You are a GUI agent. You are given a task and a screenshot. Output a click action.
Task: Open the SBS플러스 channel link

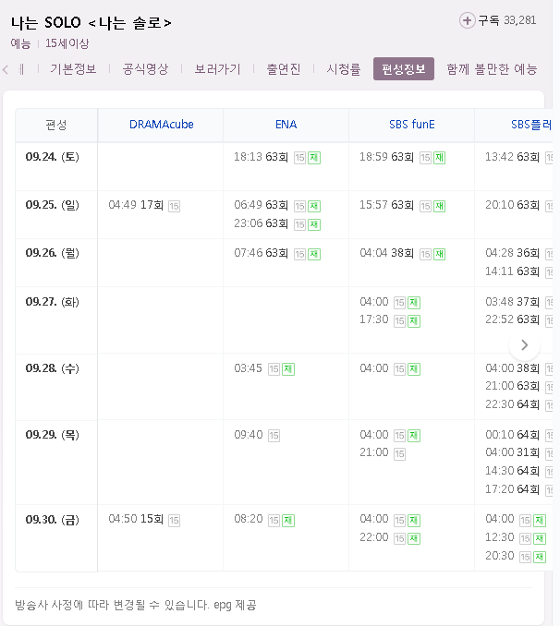click(x=531, y=125)
